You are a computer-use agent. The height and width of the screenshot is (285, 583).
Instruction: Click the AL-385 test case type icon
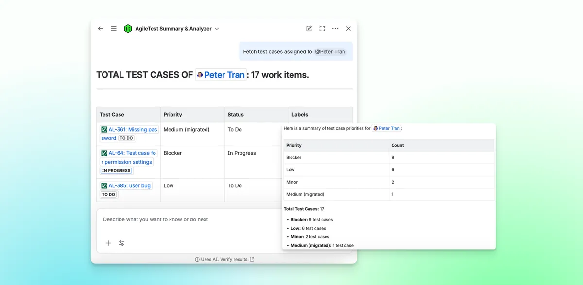[x=104, y=186]
